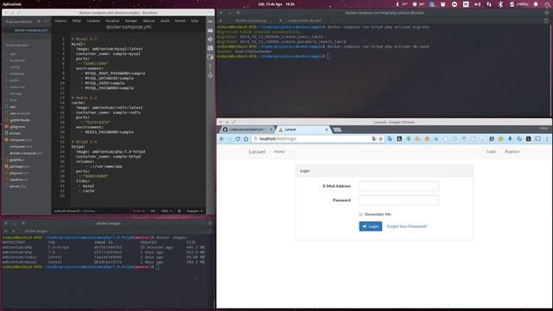Open artisan file in Brackets' tree
The width and height of the screenshot is (553, 311).
15,133
